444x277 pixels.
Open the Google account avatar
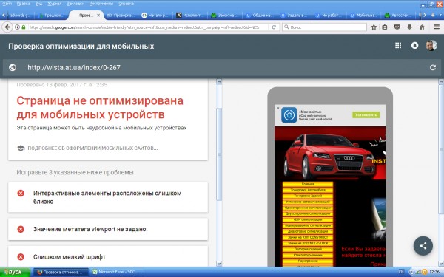[431, 46]
